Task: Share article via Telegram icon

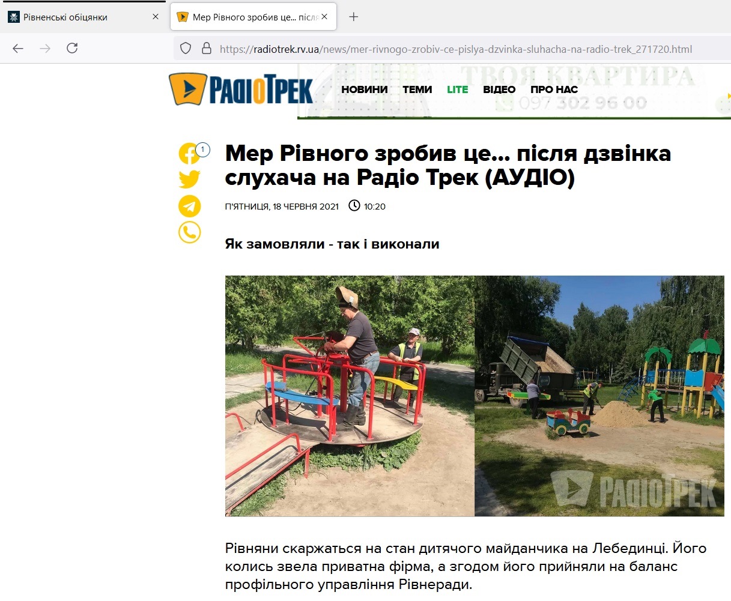Action: click(x=189, y=206)
